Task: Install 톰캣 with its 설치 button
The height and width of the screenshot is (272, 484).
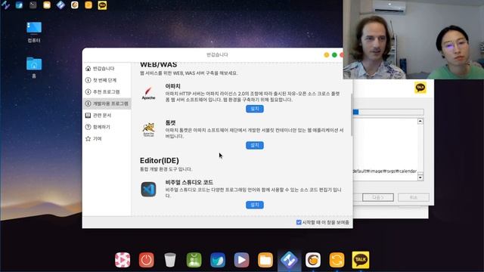Action: pos(255,145)
